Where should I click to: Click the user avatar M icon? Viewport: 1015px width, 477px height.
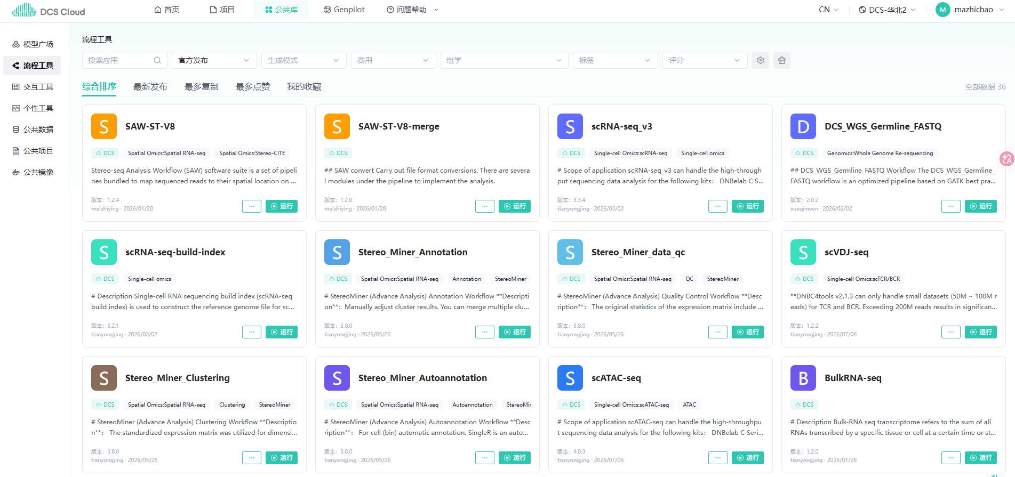(x=943, y=10)
